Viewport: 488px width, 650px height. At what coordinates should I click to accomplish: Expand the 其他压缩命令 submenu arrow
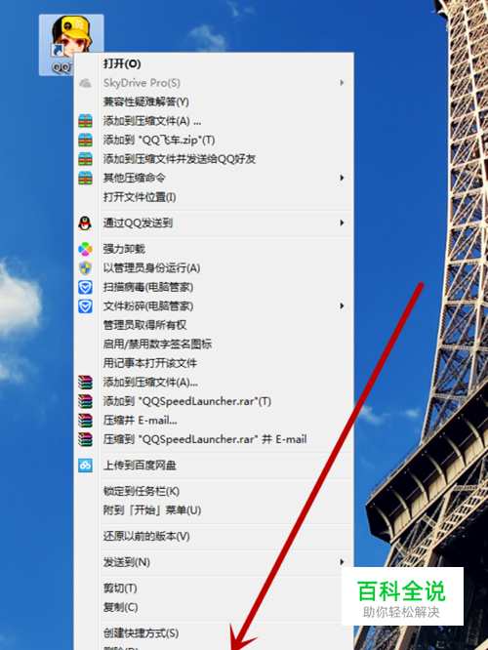342,178
